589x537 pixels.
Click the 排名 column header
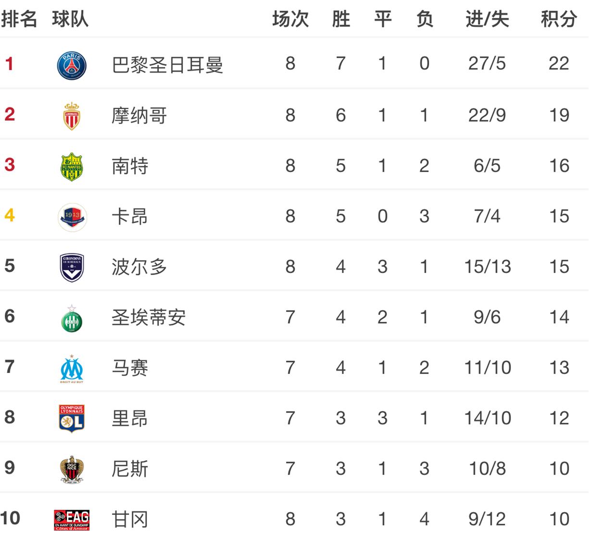click(19, 19)
